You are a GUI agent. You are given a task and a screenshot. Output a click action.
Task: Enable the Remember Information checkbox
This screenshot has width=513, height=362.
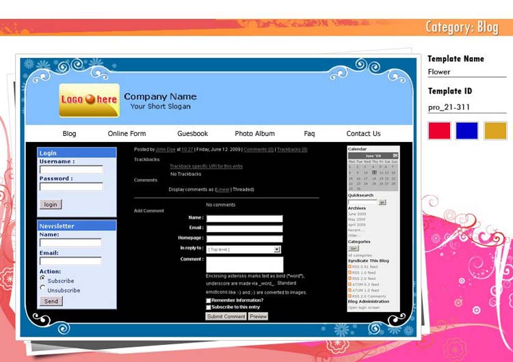coord(209,300)
